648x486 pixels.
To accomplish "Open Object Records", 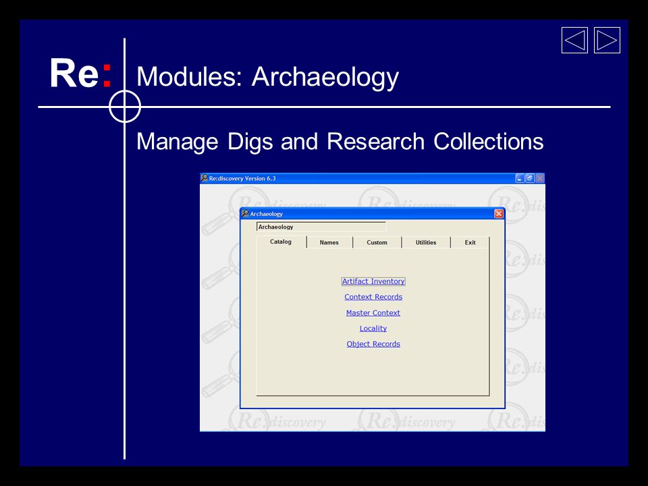I will (373, 344).
